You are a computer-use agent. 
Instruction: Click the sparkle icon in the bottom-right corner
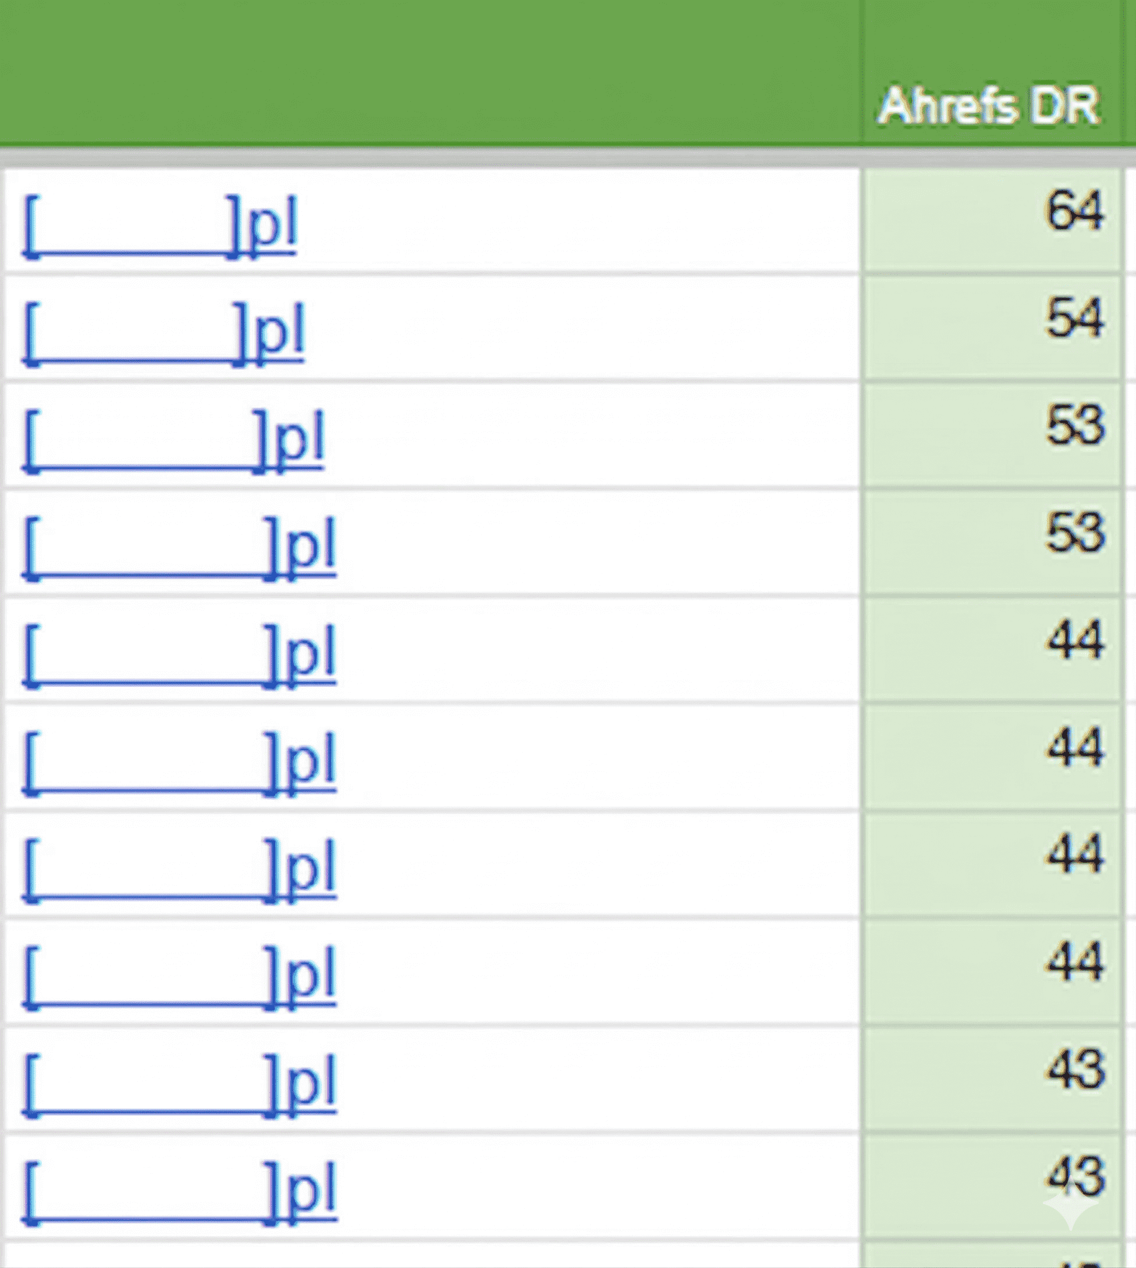click(x=1070, y=1209)
